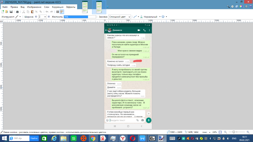253x142 pixels.
Task: Click the Crop to selection icon
Action: click(x=36, y=12)
